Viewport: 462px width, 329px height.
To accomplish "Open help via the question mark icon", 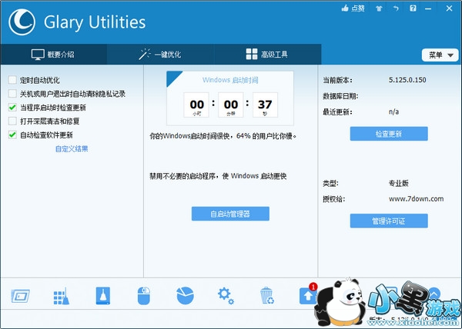I will [413, 8].
